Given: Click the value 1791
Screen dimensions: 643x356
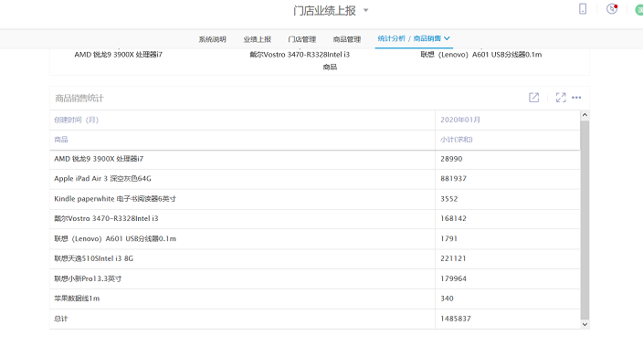Looking at the screenshot, I should tap(448, 239).
